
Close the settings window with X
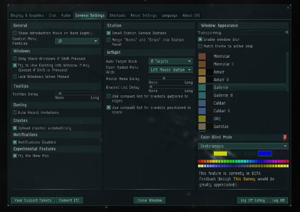tap(288, 8)
